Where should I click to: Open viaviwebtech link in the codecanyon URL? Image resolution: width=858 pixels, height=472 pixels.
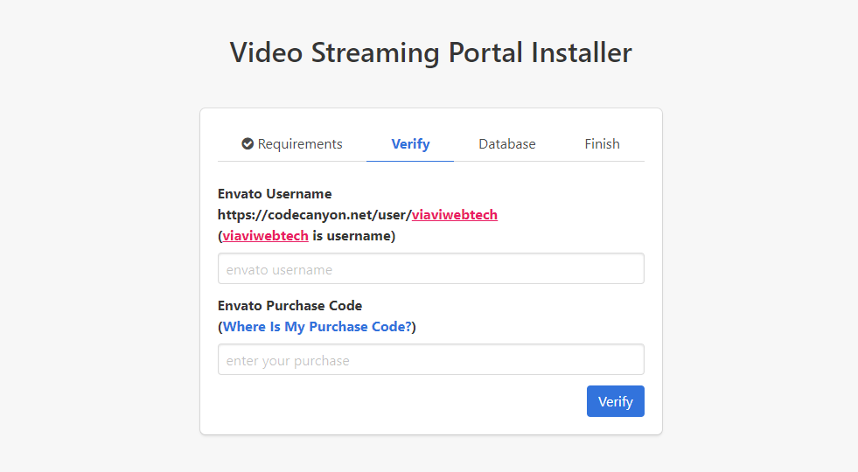(454, 215)
